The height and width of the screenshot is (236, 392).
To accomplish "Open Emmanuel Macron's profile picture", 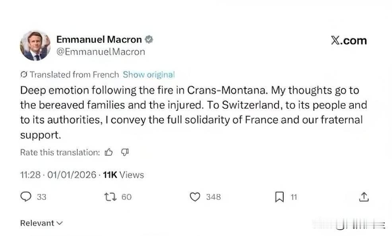I will click(35, 45).
